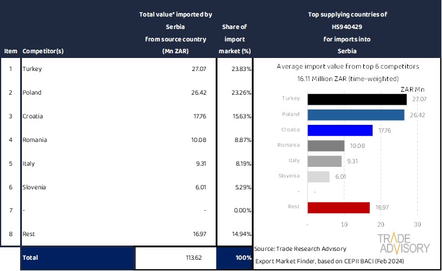Select the red Rest bar

338,207
